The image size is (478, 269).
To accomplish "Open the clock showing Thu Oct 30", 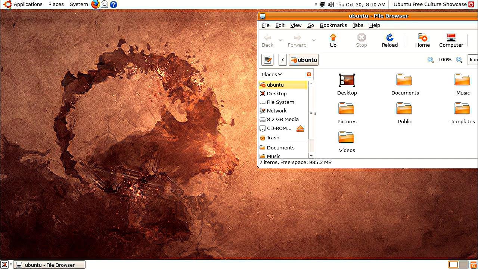I will tap(360, 4).
